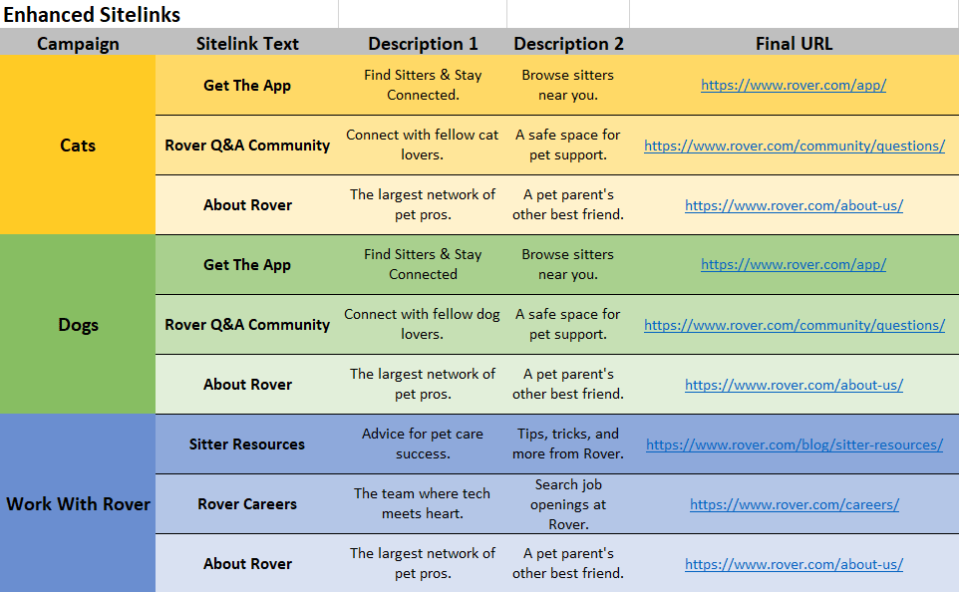Select the Description 2 header cell

pyautogui.click(x=568, y=44)
